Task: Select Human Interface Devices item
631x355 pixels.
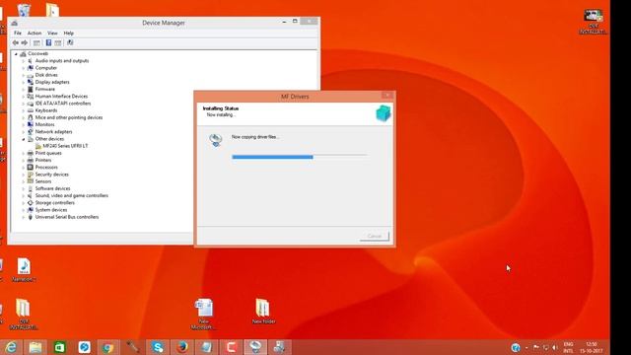Action: [x=61, y=97]
